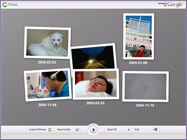The height and width of the screenshot is (140, 187).
Task: Click the Picasa logo icon
Action: click(x=5, y=4)
